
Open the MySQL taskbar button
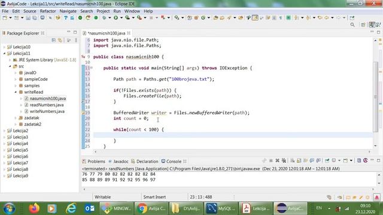click(221, 208)
